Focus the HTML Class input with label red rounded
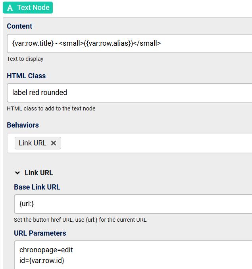Screen dimensions: 252x269 click(129, 93)
